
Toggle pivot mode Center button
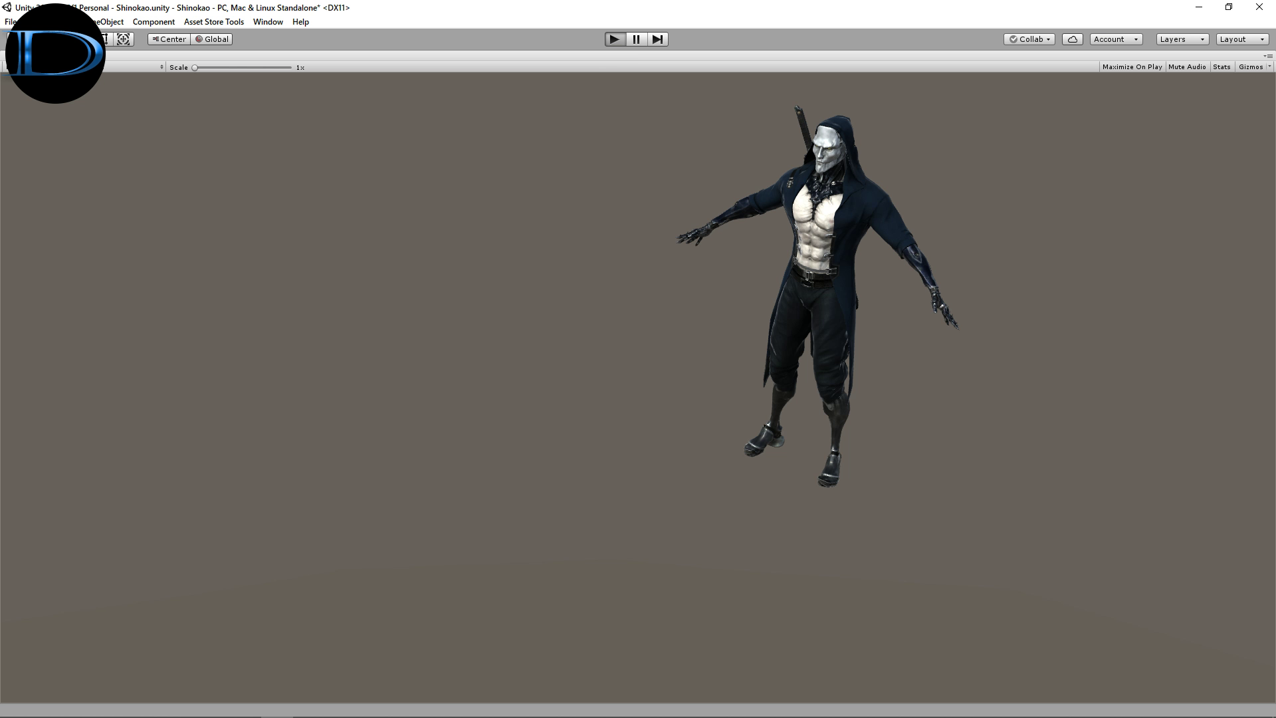click(x=169, y=39)
